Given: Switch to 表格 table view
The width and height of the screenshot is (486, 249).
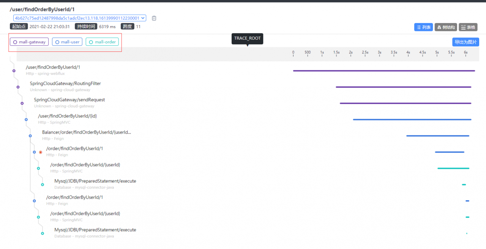Looking at the screenshot, I should 468,27.
